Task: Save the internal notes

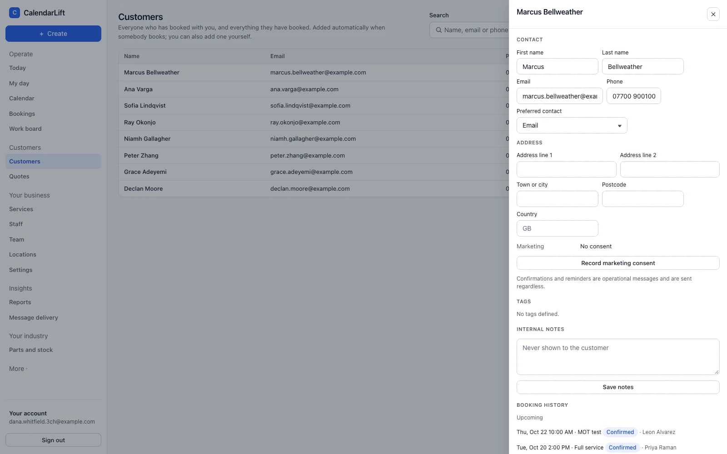Action: click(617, 387)
